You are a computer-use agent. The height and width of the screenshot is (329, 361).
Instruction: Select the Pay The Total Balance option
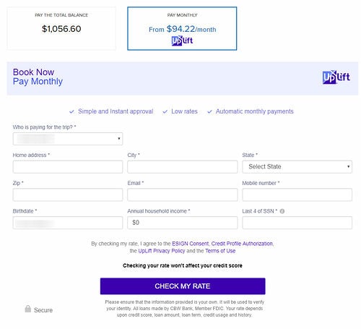coord(61,28)
